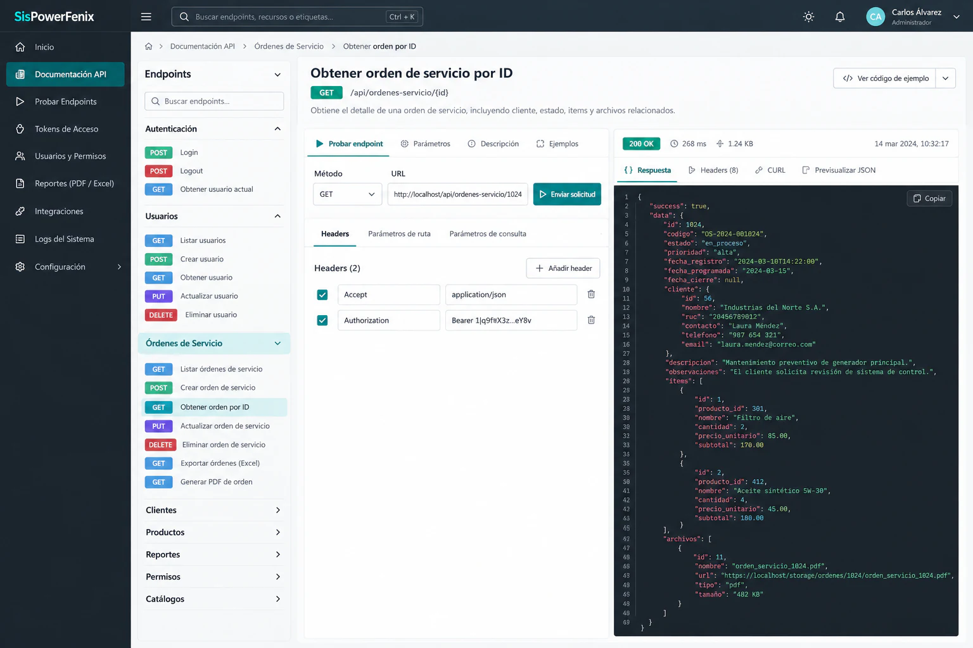Toggle the hamburger menu icon
This screenshot has width=973, height=648.
click(146, 16)
